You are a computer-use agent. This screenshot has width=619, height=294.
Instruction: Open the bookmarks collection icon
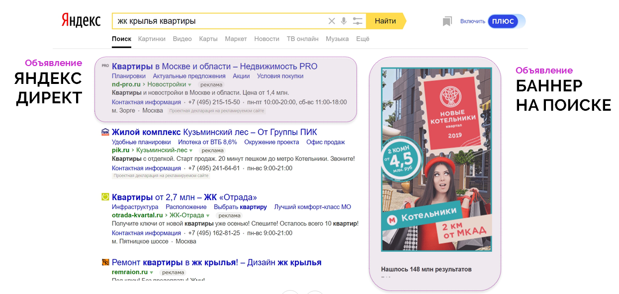[447, 21]
